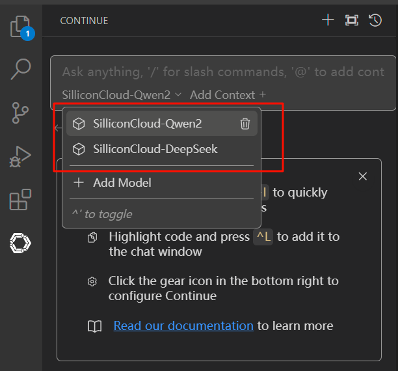The height and width of the screenshot is (371, 398).
Task: Choose Add Model in the dropdown
Action: [122, 183]
